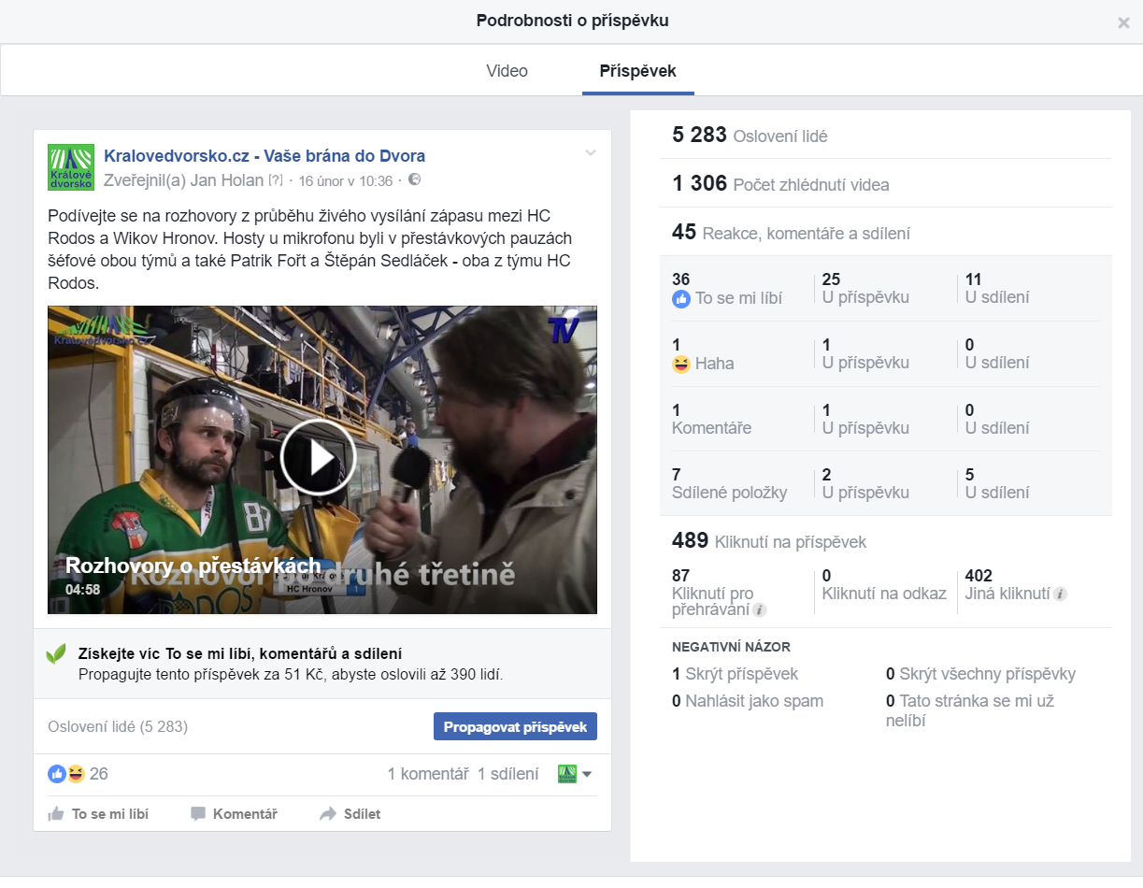Play the video using center play button

(319, 458)
